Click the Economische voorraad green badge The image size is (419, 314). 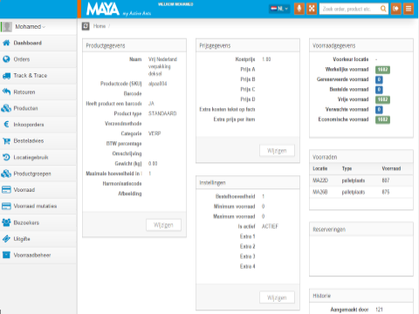click(382, 119)
